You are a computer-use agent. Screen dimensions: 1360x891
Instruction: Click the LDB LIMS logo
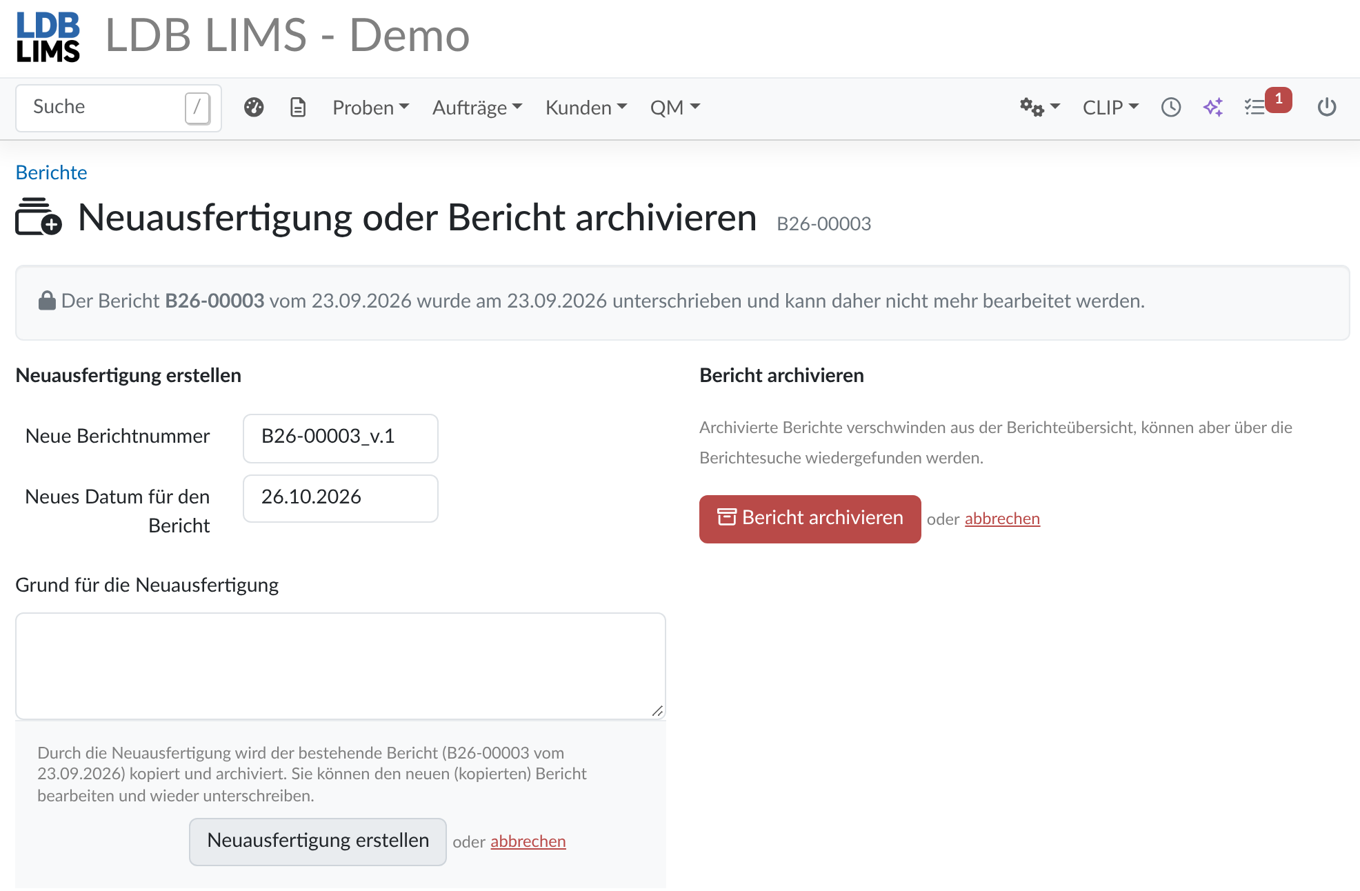tap(48, 37)
